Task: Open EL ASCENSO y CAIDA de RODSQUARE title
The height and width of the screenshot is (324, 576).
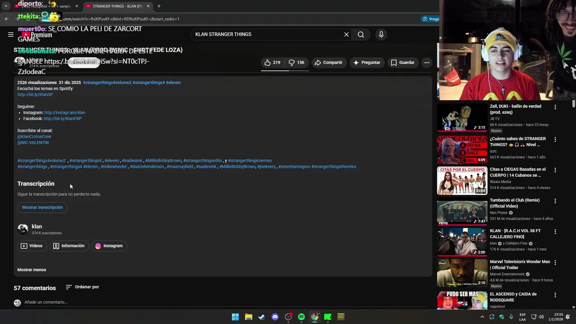Action: click(513, 297)
